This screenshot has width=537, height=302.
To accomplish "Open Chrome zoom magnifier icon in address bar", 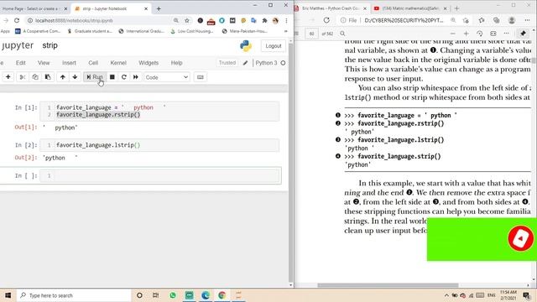I will click(175, 20).
